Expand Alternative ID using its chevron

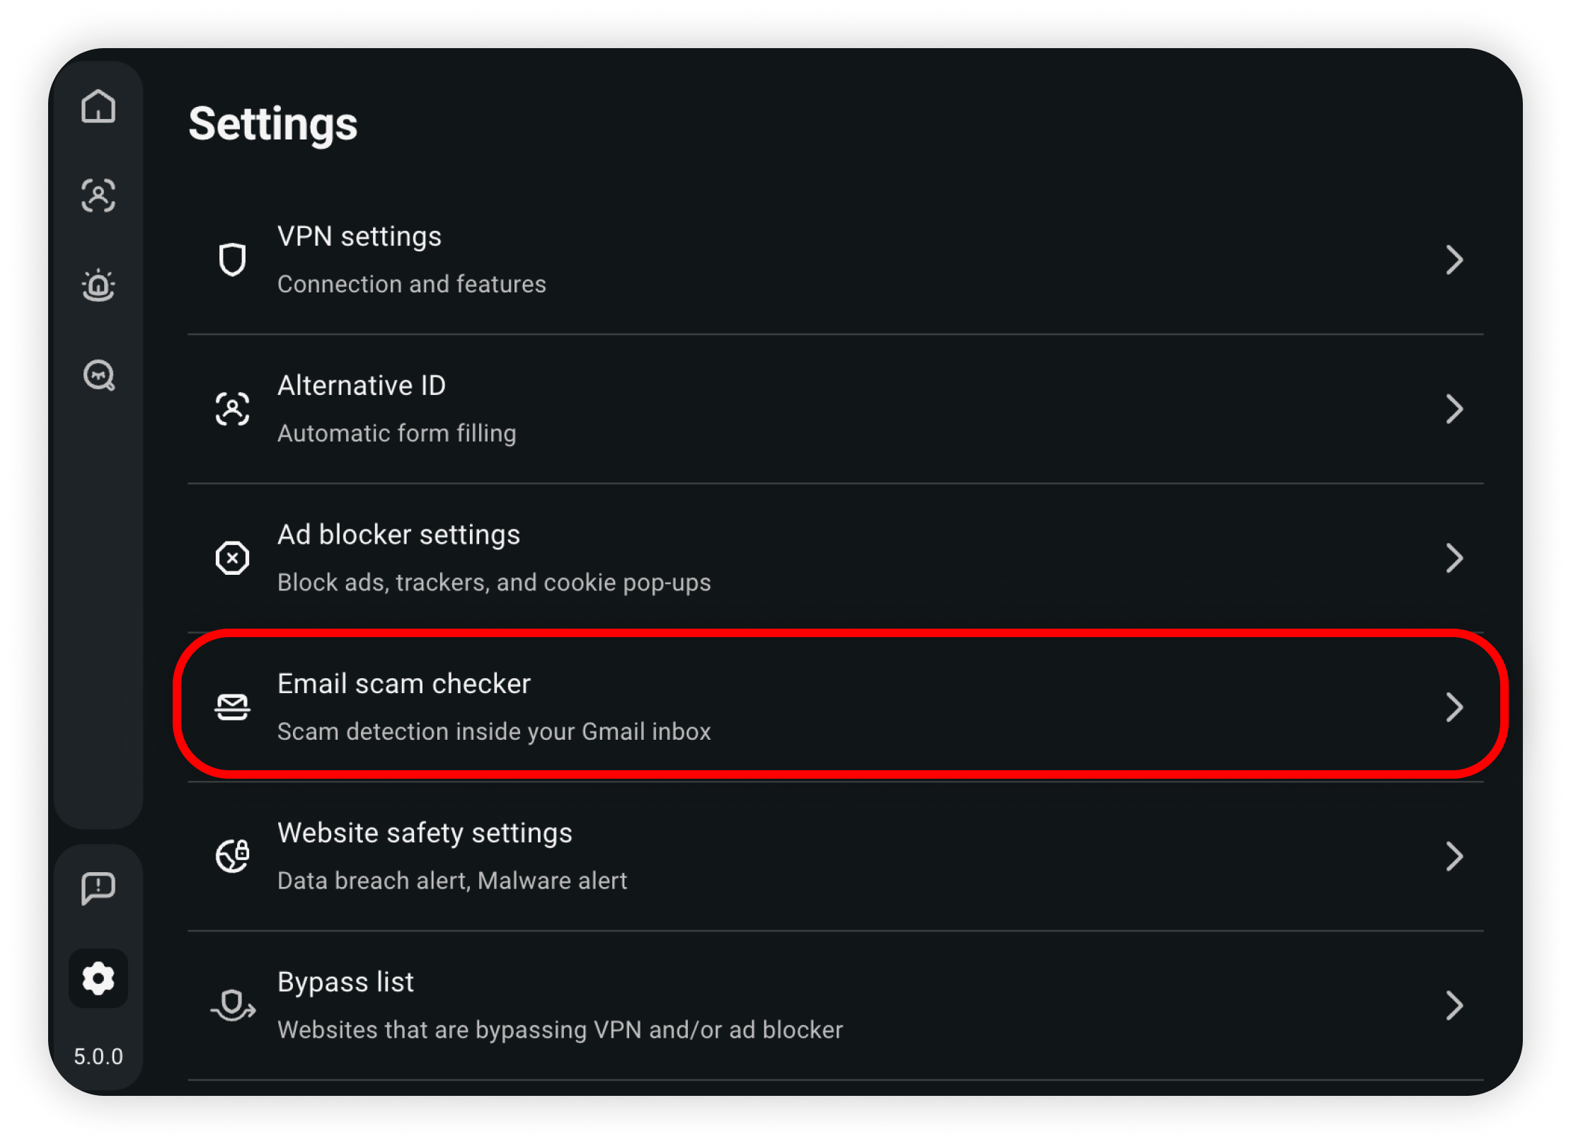coord(1454,408)
